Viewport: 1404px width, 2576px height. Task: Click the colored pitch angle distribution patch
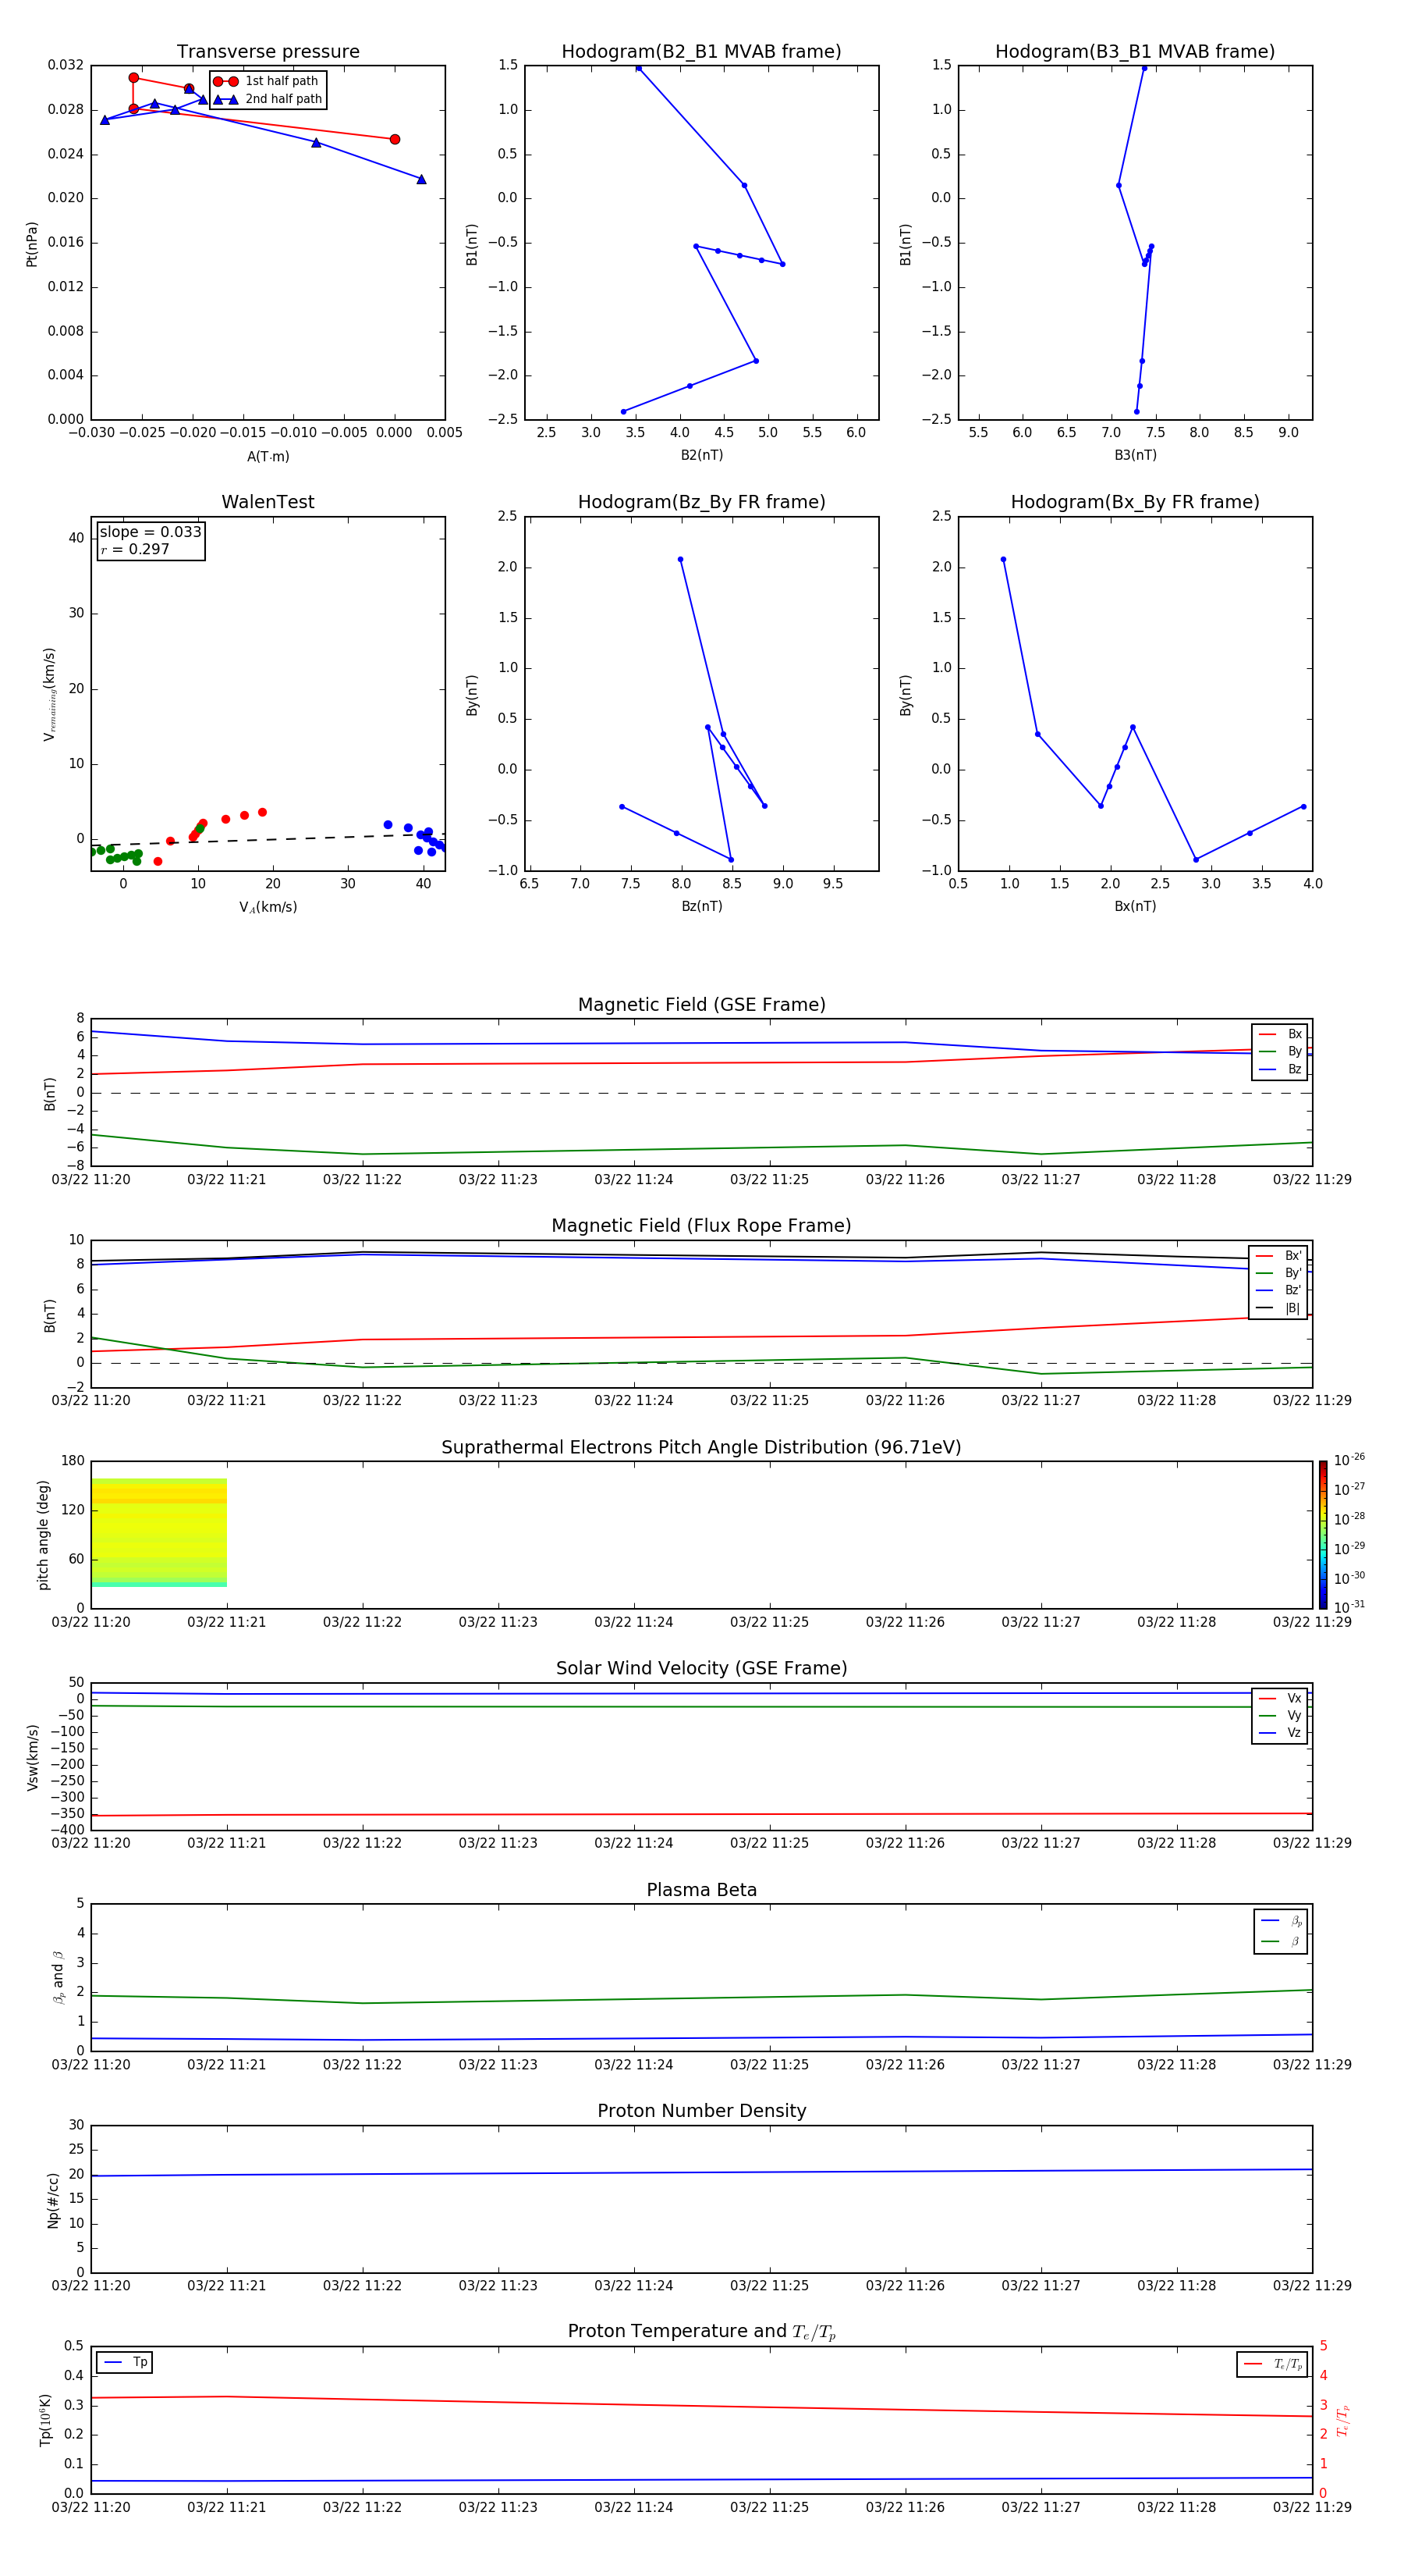(159, 1532)
